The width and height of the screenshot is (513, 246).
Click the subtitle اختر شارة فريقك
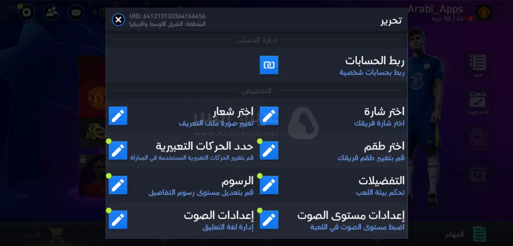tap(379, 123)
